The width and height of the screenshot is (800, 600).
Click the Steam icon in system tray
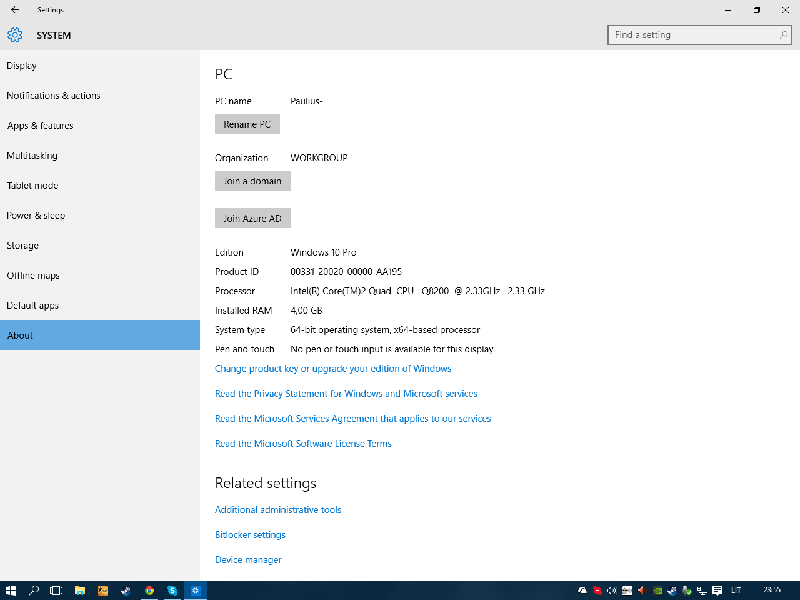(672, 591)
